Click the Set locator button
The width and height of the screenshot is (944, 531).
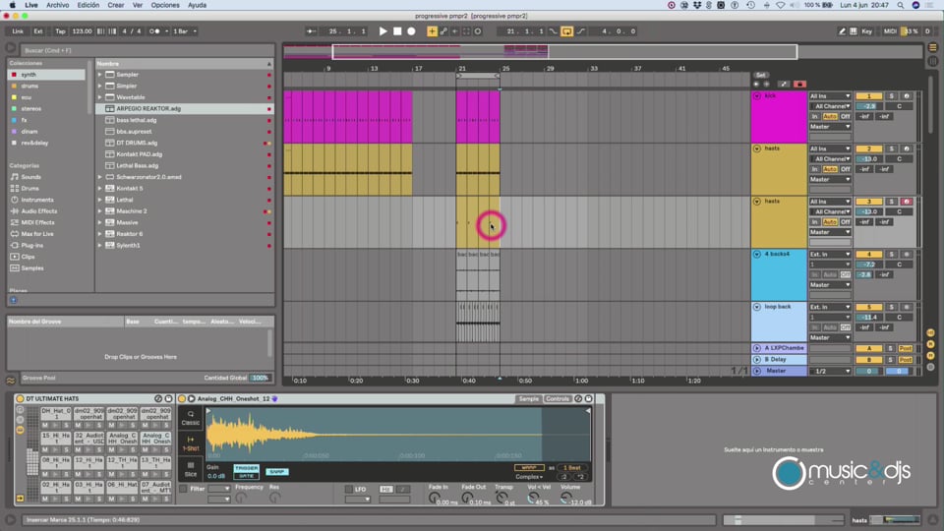[x=760, y=76]
